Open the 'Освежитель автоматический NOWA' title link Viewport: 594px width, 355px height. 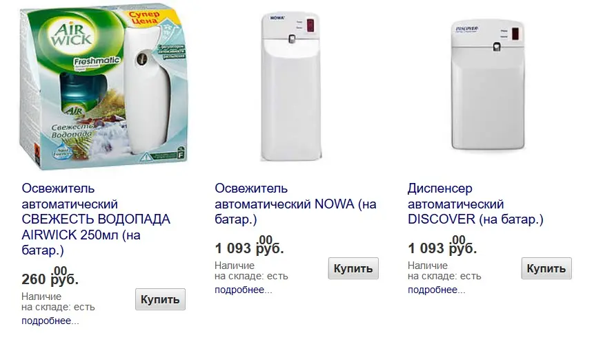296,204
